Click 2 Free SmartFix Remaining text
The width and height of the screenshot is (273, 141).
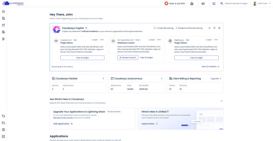pos(190,28)
